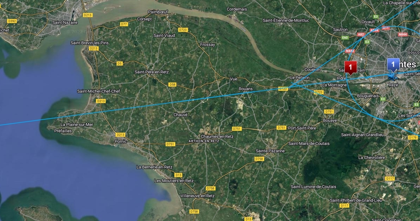Select the red A82 motorway shield
Image resolution: width=420 pixels, height=221 pixels.
[x=361, y=34]
